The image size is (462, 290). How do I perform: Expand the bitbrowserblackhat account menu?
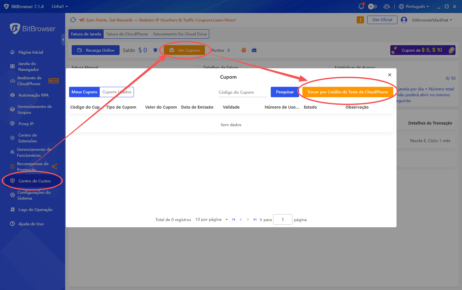(432, 20)
